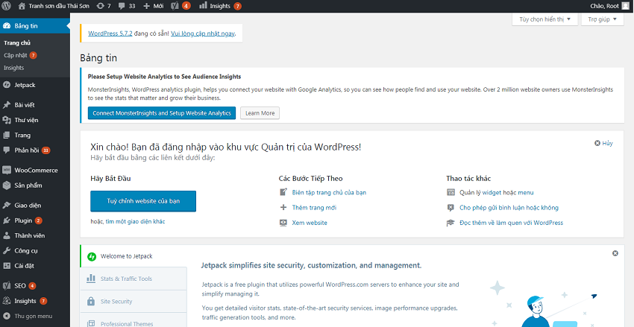The height and width of the screenshot is (327, 634).
Task: Click the Insights bar chart icon in top bar
Action: [x=203, y=5]
